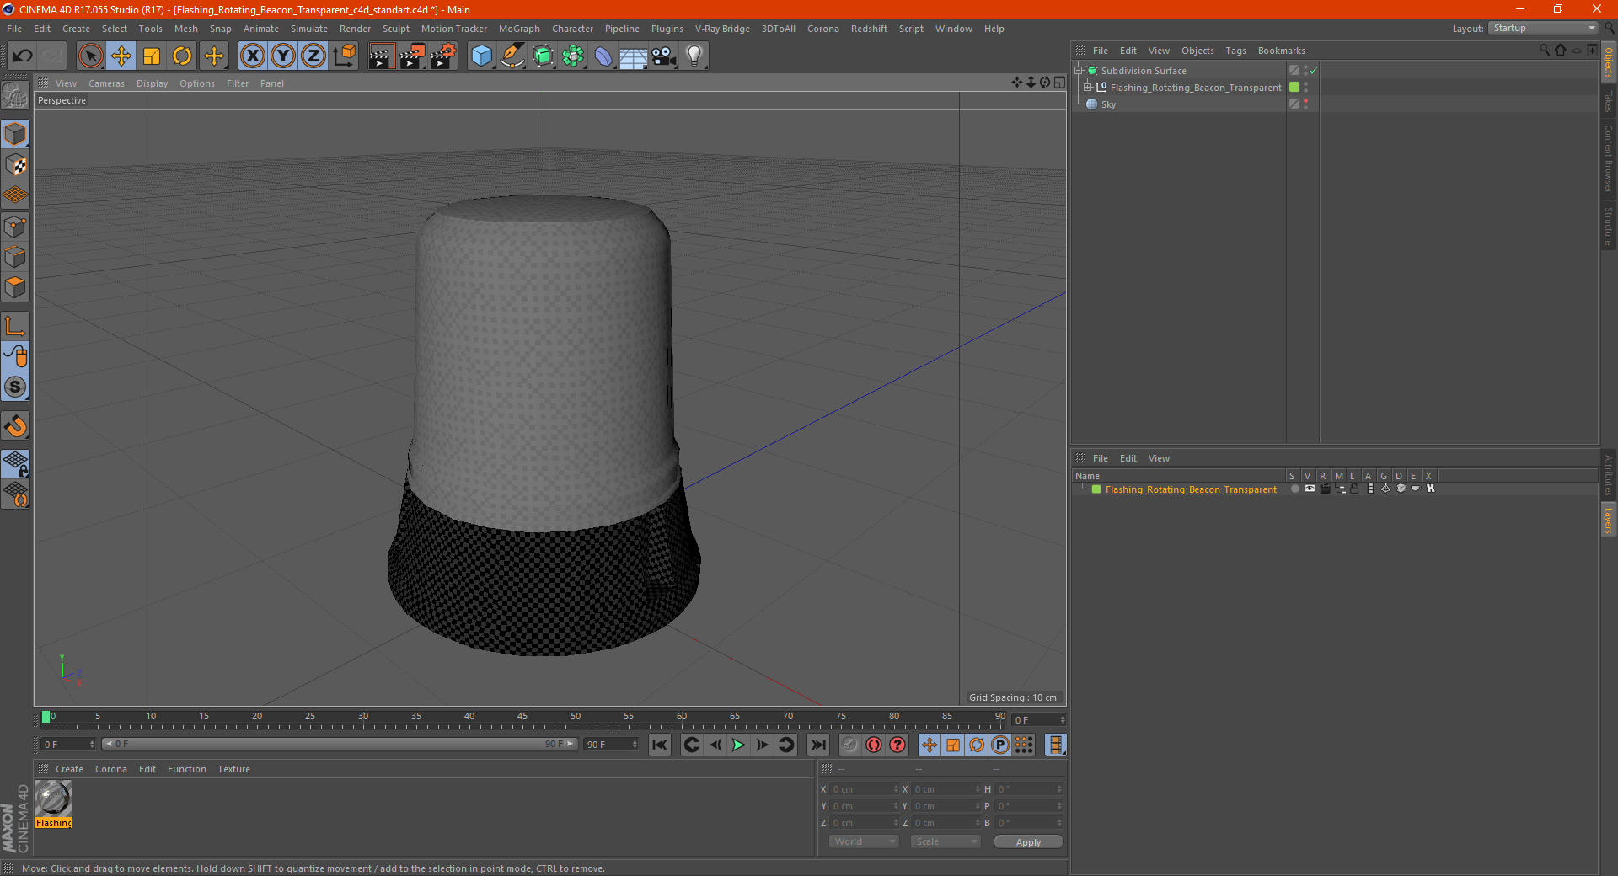
Task: Toggle Sky visibility dots
Action: coord(1305,104)
